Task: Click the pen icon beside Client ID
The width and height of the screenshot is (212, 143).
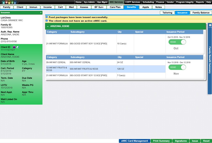Action: 18,47
